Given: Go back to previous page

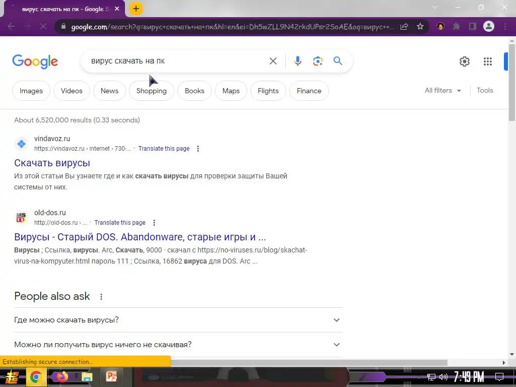Looking at the screenshot, I should tap(11, 26).
